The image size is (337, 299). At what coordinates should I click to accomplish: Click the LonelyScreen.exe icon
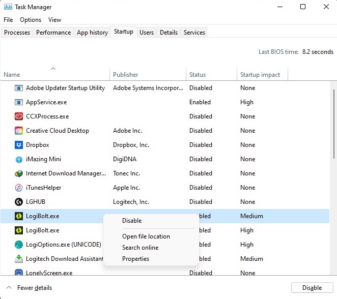tap(19, 272)
